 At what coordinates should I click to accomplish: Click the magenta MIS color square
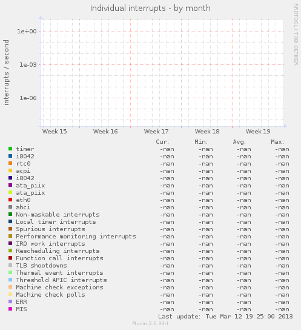point(10,309)
